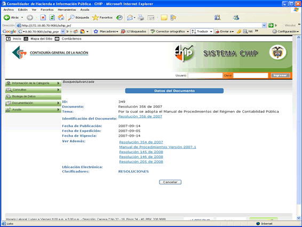
Task: Expand the address bar dropdown arrow
Action: pos(264,25)
